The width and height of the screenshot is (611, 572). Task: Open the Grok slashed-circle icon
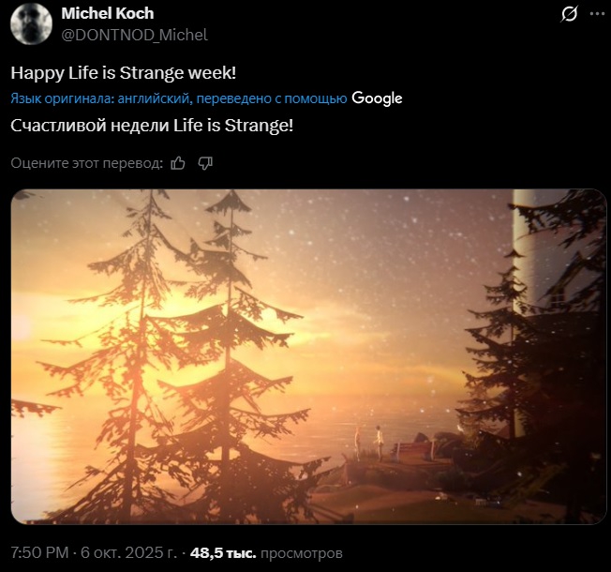569,14
